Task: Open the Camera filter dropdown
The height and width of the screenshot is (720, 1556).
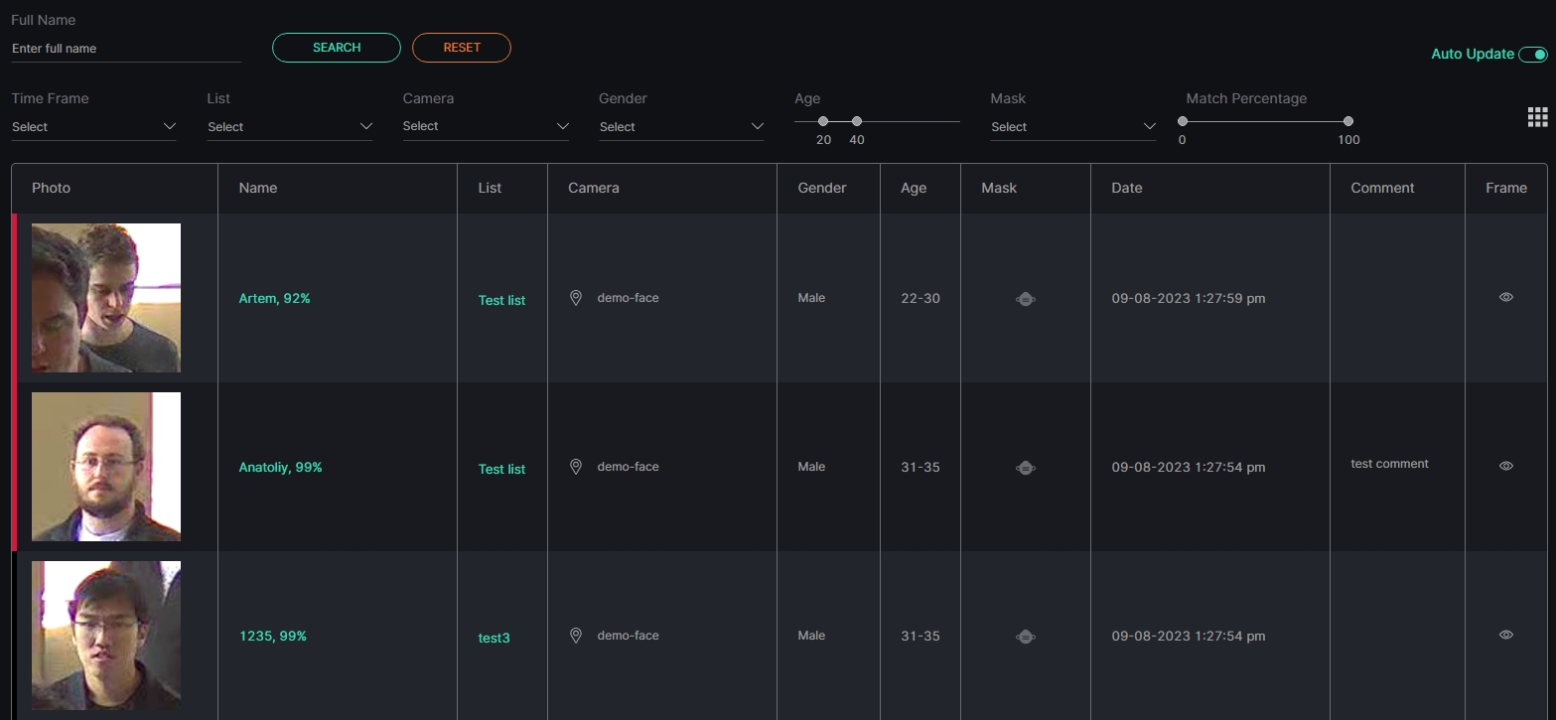Action: coord(486,126)
